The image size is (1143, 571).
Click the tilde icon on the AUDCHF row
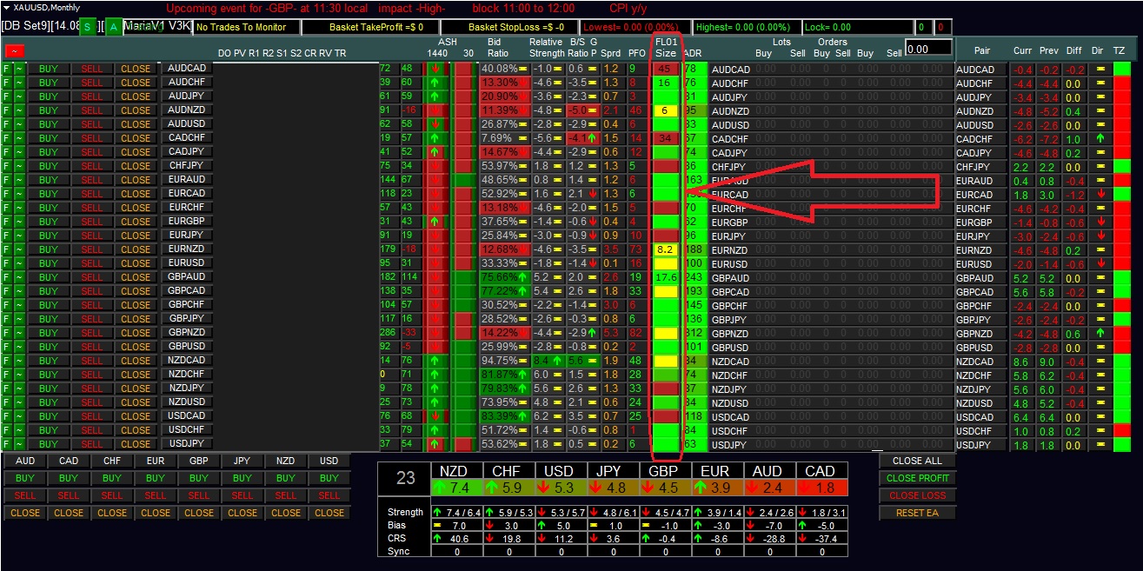click(19, 83)
